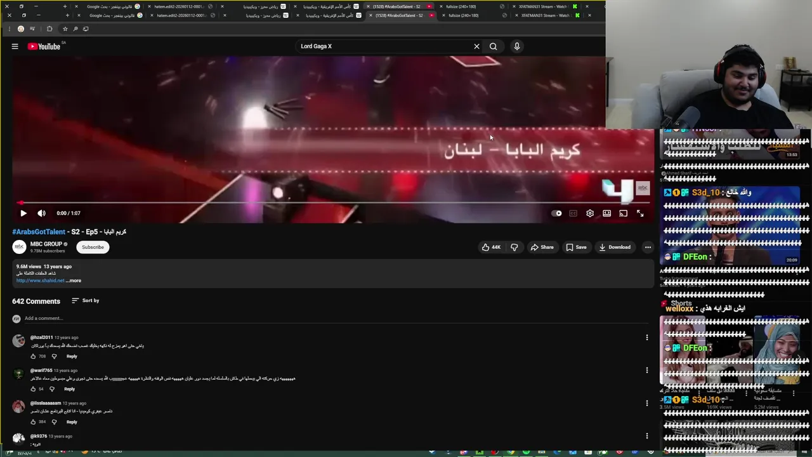Toggle the autoplay switch in the player
This screenshot has height=457, width=812.
[556, 213]
